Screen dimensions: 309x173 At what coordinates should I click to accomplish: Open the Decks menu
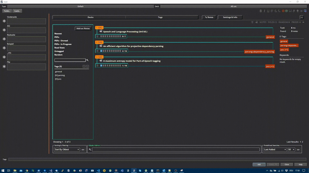pos(90,17)
